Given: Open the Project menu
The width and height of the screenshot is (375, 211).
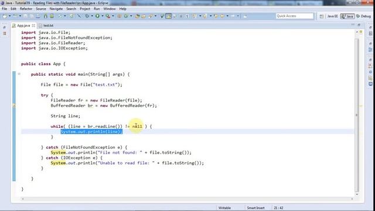Looking at the screenshot, I should click(x=85, y=9).
